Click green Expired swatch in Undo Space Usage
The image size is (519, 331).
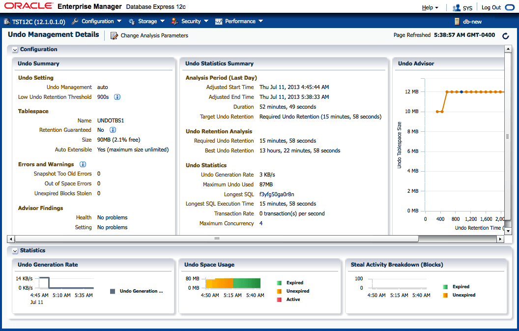tap(279, 283)
